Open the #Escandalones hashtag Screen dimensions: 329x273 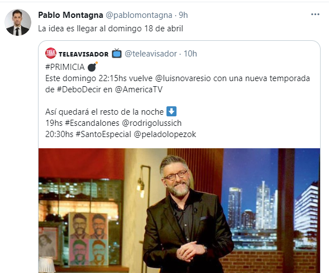pyautogui.click(x=92, y=123)
